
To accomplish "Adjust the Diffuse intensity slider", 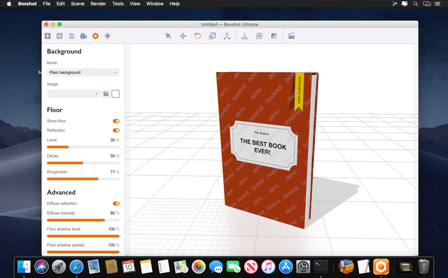I will pyautogui.click(x=83, y=220).
